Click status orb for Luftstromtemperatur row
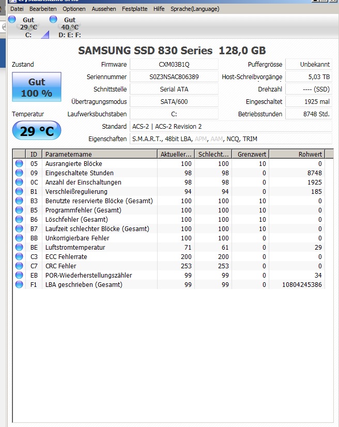 pyautogui.click(x=19, y=247)
